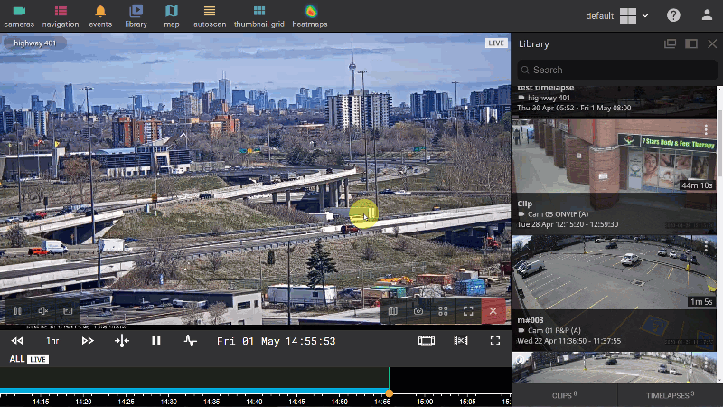Viewport: 723px width, 407px height.
Task: Switch to the TIMELAPSES tab
Action: (670, 395)
